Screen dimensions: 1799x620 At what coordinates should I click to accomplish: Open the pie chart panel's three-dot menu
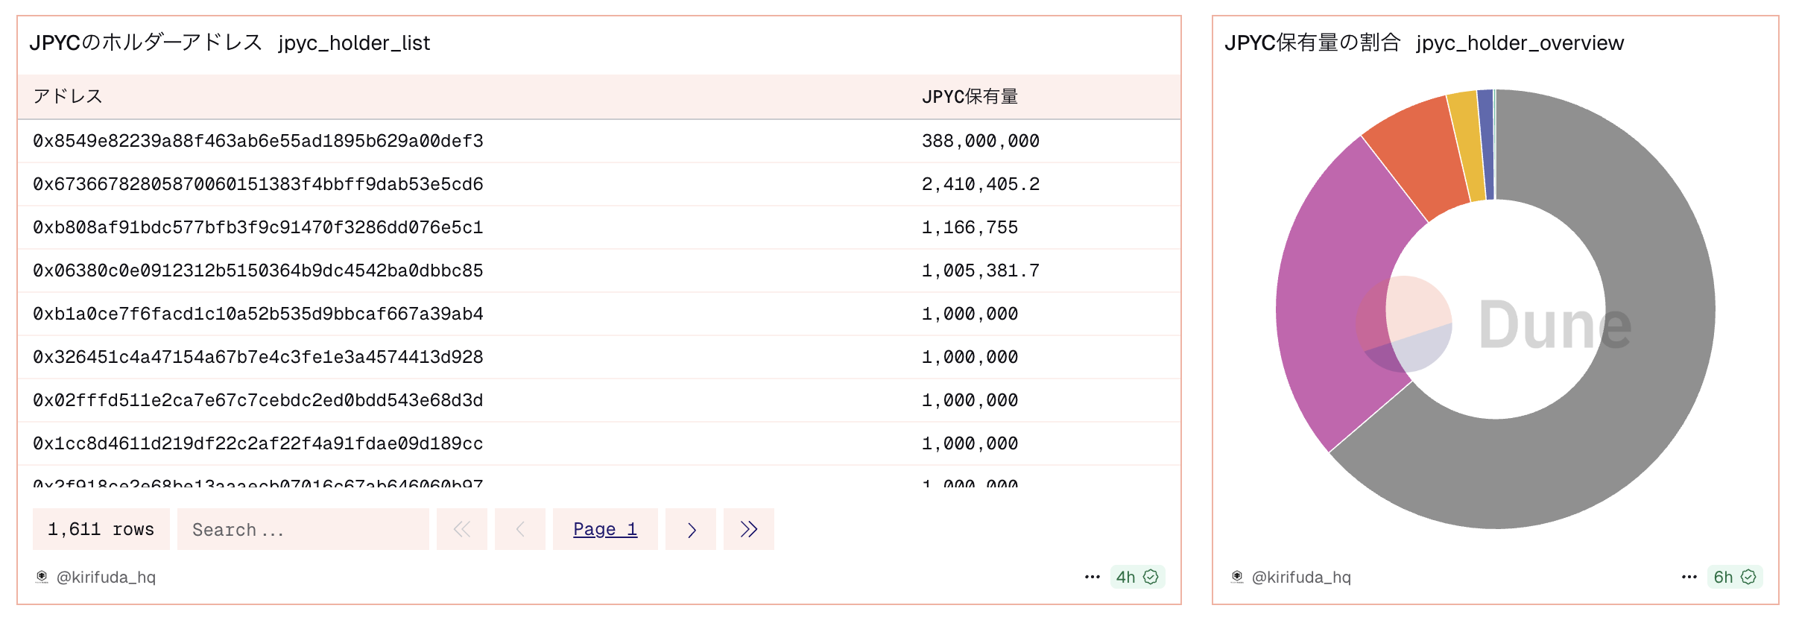pos(1689,577)
